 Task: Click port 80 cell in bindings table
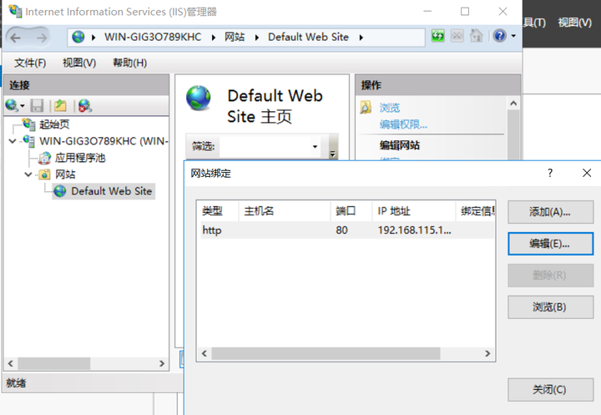coord(342,230)
